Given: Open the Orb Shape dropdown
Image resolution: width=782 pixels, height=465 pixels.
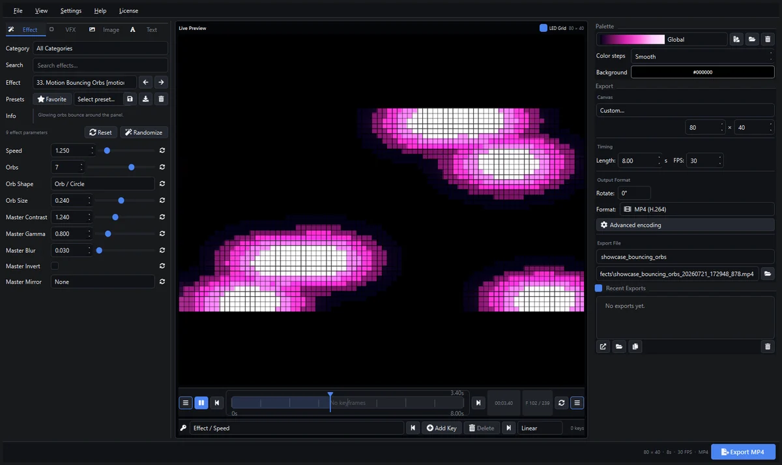Looking at the screenshot, I should [x=103, y=184].
